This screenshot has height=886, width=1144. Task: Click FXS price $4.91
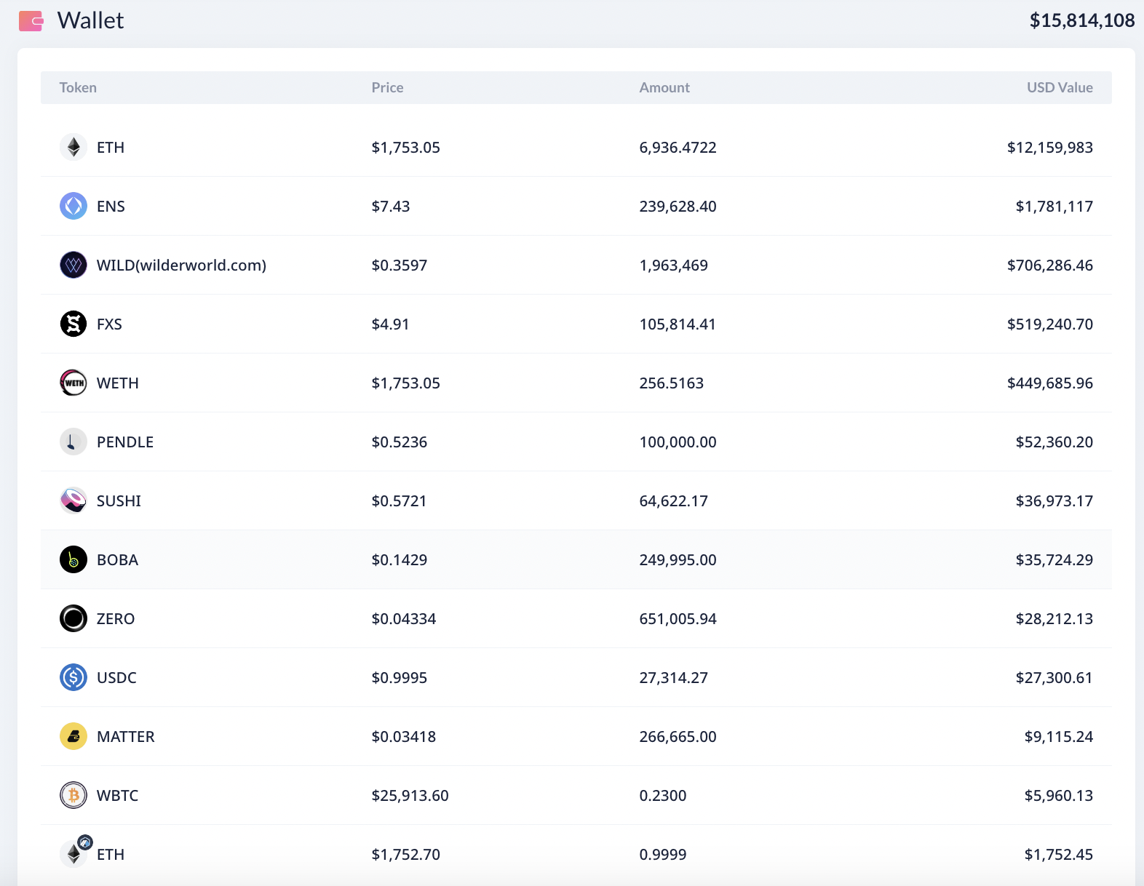pyautogui.click(x=390, y=324)
